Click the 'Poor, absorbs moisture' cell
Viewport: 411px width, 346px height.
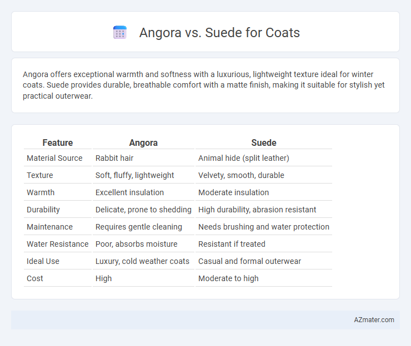tap(136, 244)
